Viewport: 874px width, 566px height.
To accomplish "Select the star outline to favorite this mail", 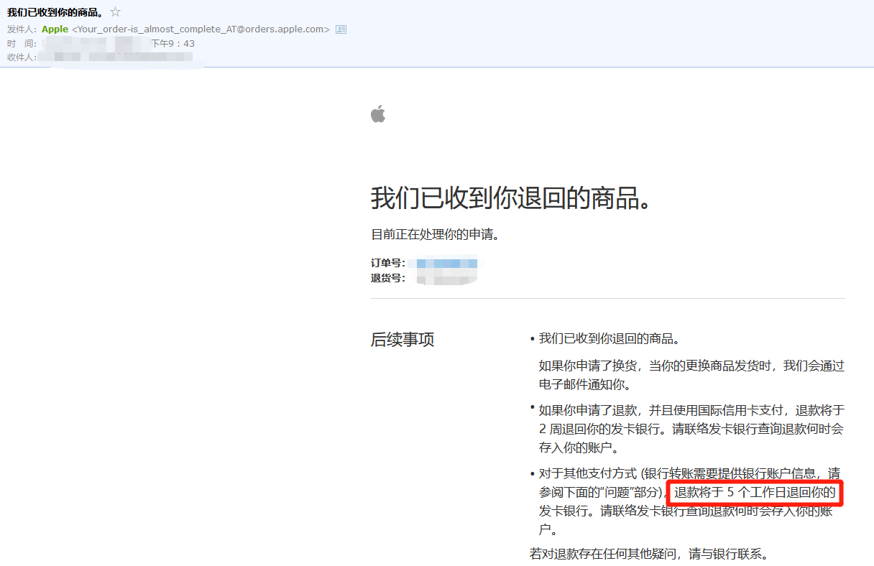I will click(x=114, y=11).
